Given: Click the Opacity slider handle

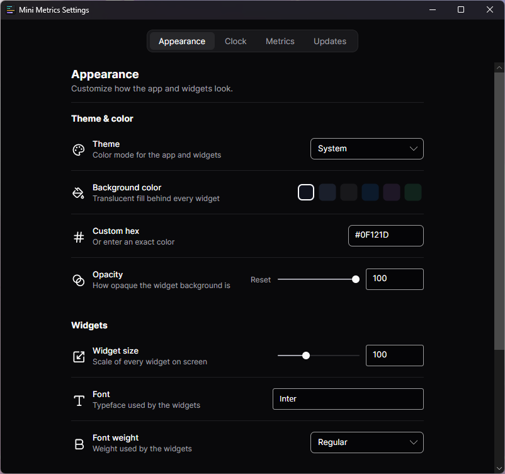Looking at the screenshot, I should point(356,279).
